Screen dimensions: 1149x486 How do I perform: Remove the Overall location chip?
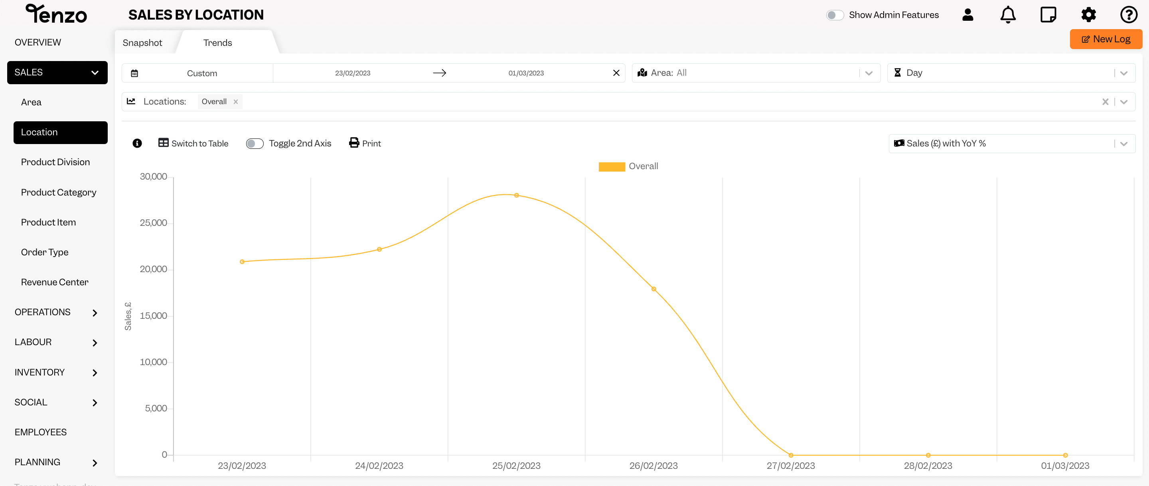(236, 101)
